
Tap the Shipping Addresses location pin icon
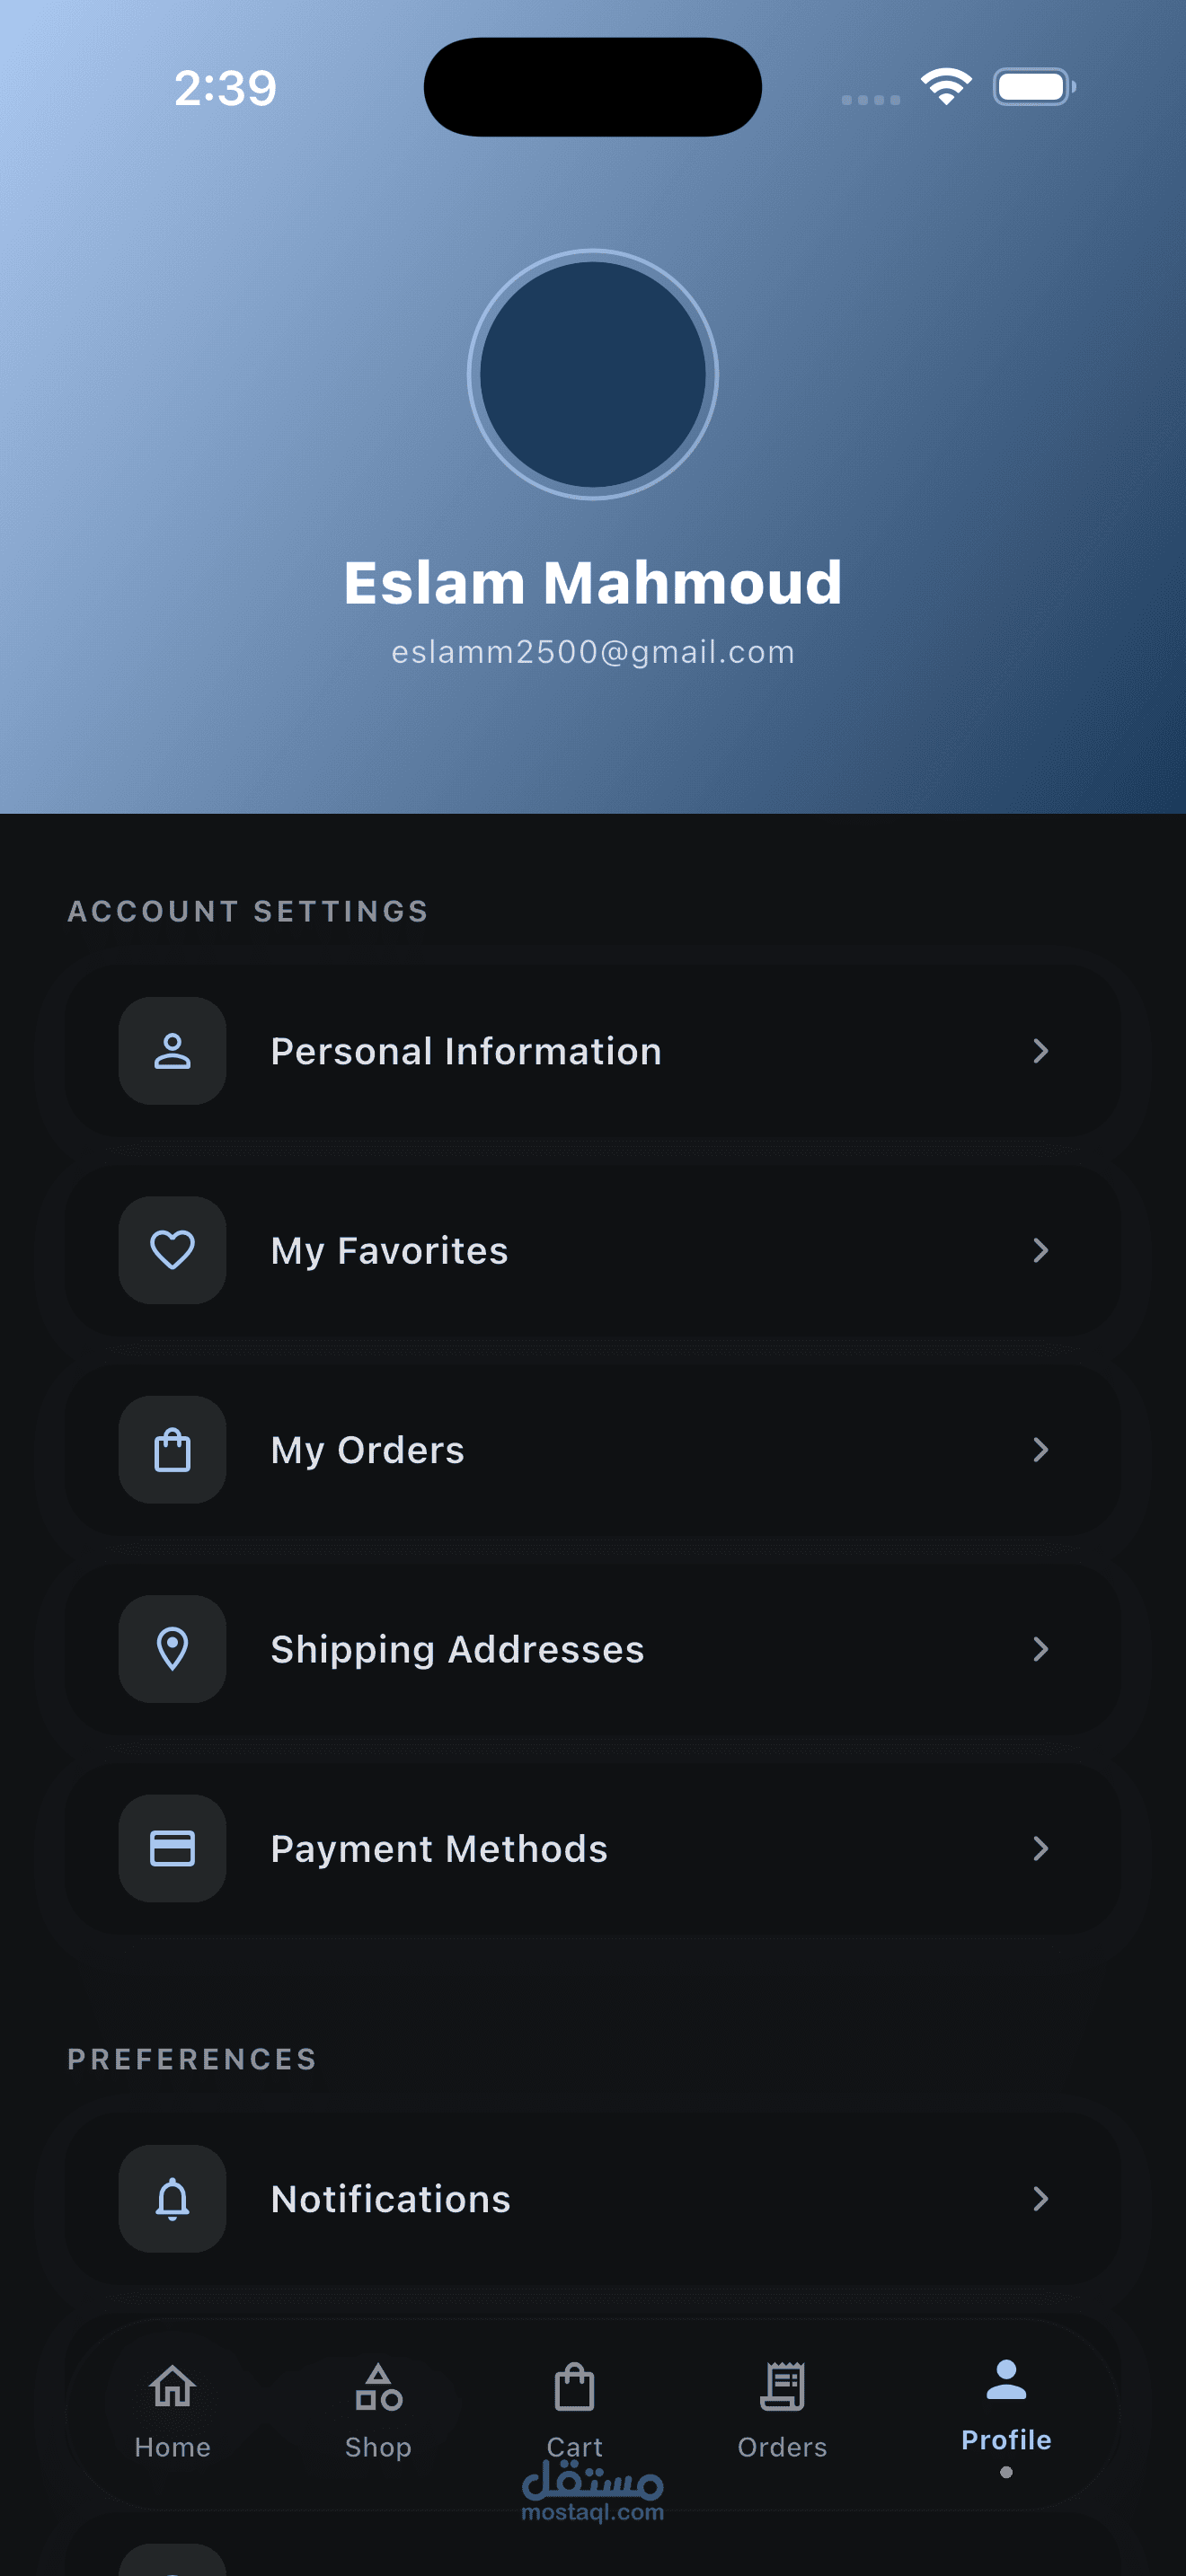click(172, 1648)
